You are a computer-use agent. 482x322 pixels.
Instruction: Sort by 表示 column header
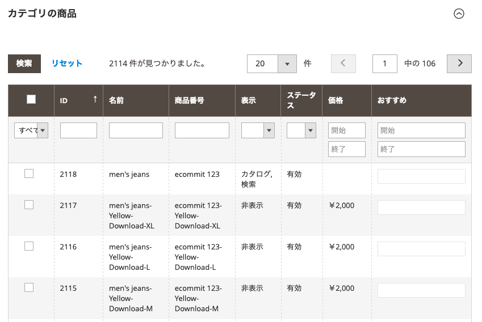tap(258, 100)
